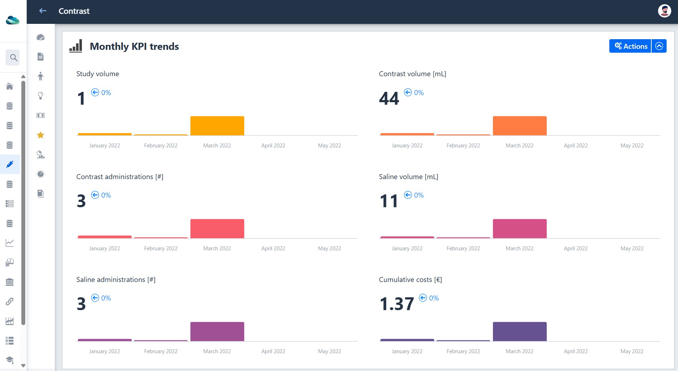Click the orange March 2022 Study volume bar
678x371 pixels.
point(217,126)
